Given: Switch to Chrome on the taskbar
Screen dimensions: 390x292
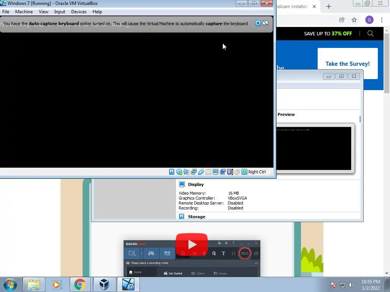Looking at the screenshot, I should click(80, 284).
